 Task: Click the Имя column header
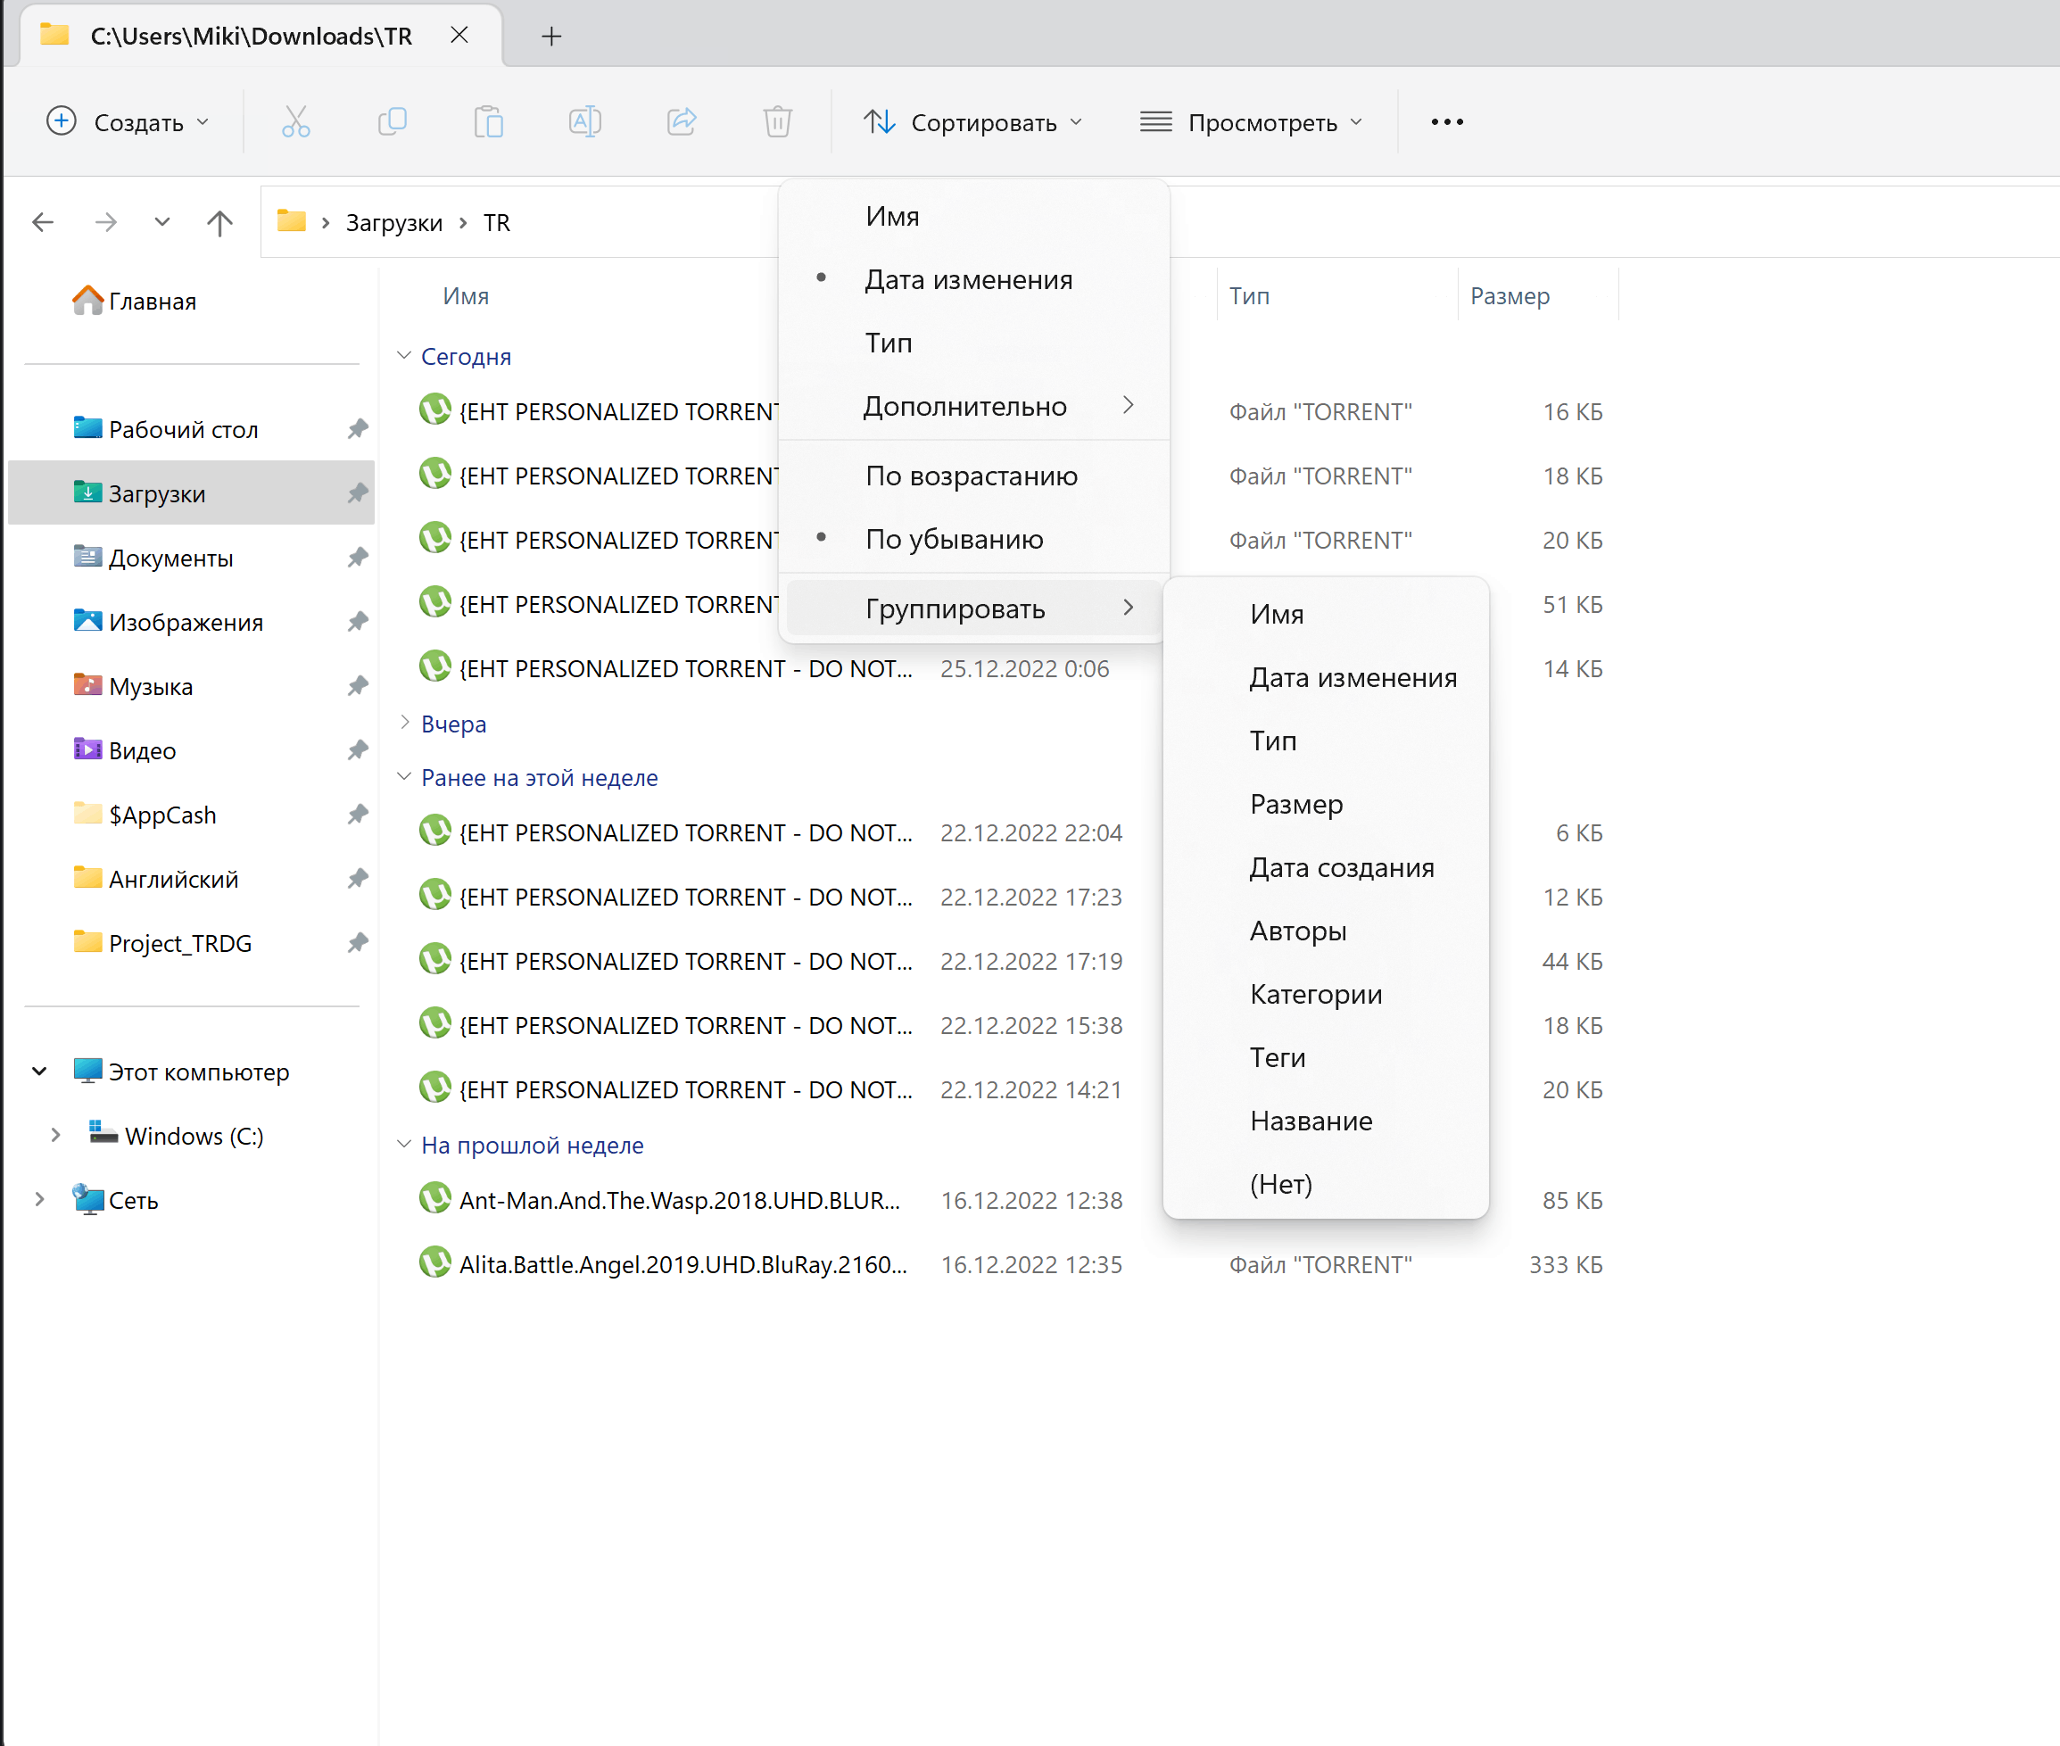[x=465, y=296]
